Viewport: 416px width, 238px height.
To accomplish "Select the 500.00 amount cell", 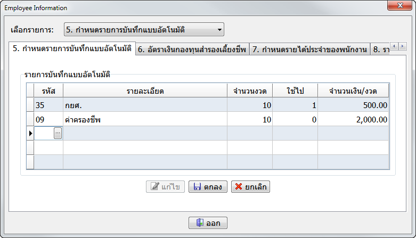I will [353, 105].
